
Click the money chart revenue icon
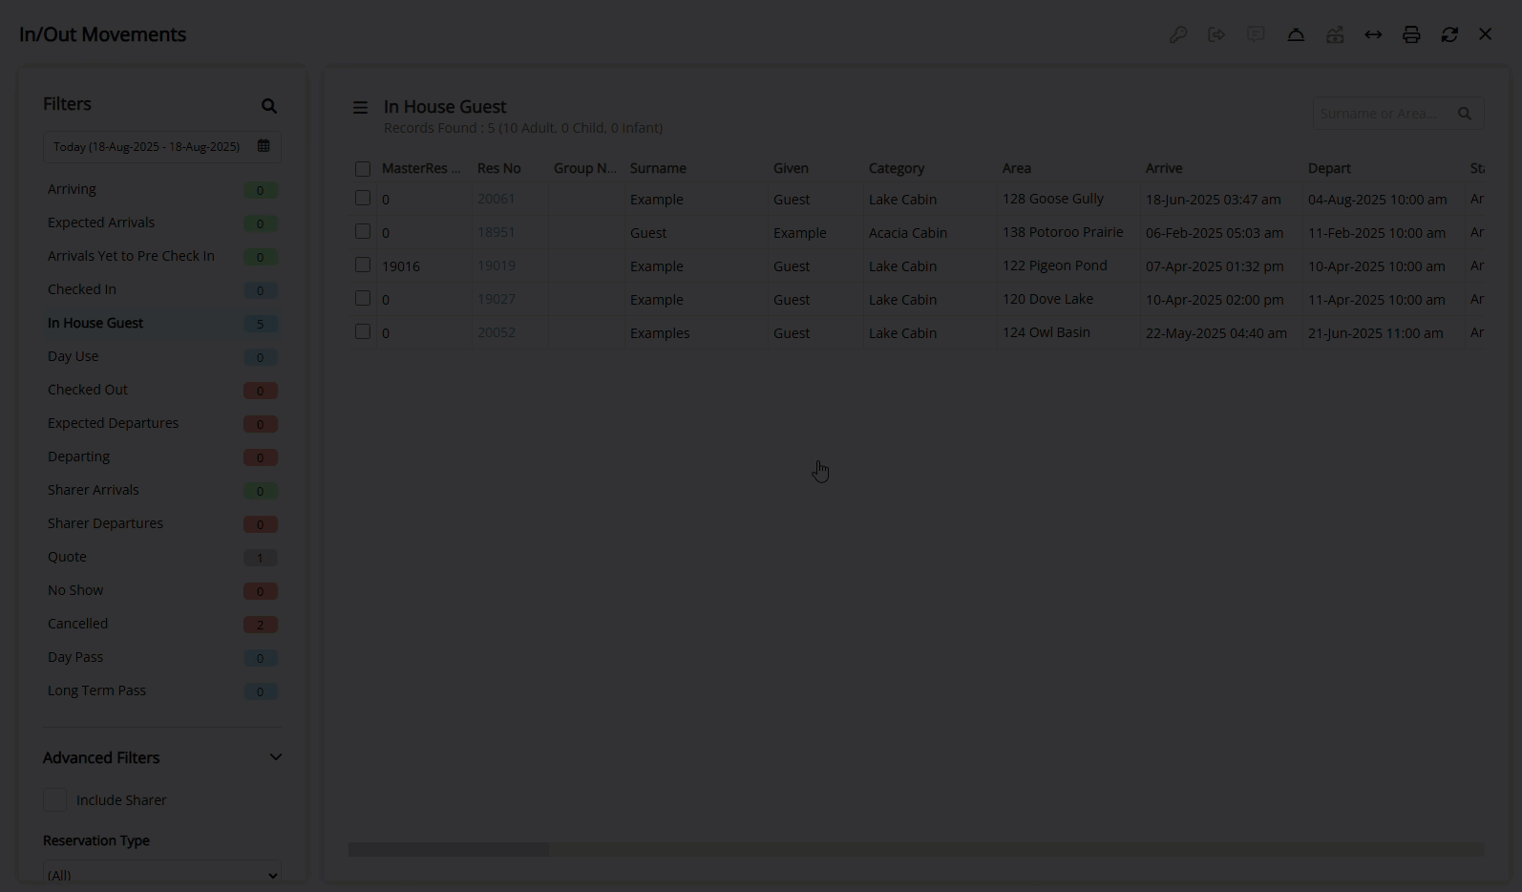(1335, 34)
